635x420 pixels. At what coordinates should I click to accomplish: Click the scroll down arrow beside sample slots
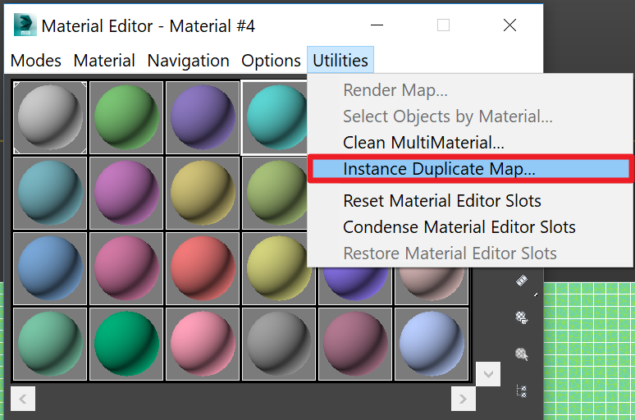(488, 374)
